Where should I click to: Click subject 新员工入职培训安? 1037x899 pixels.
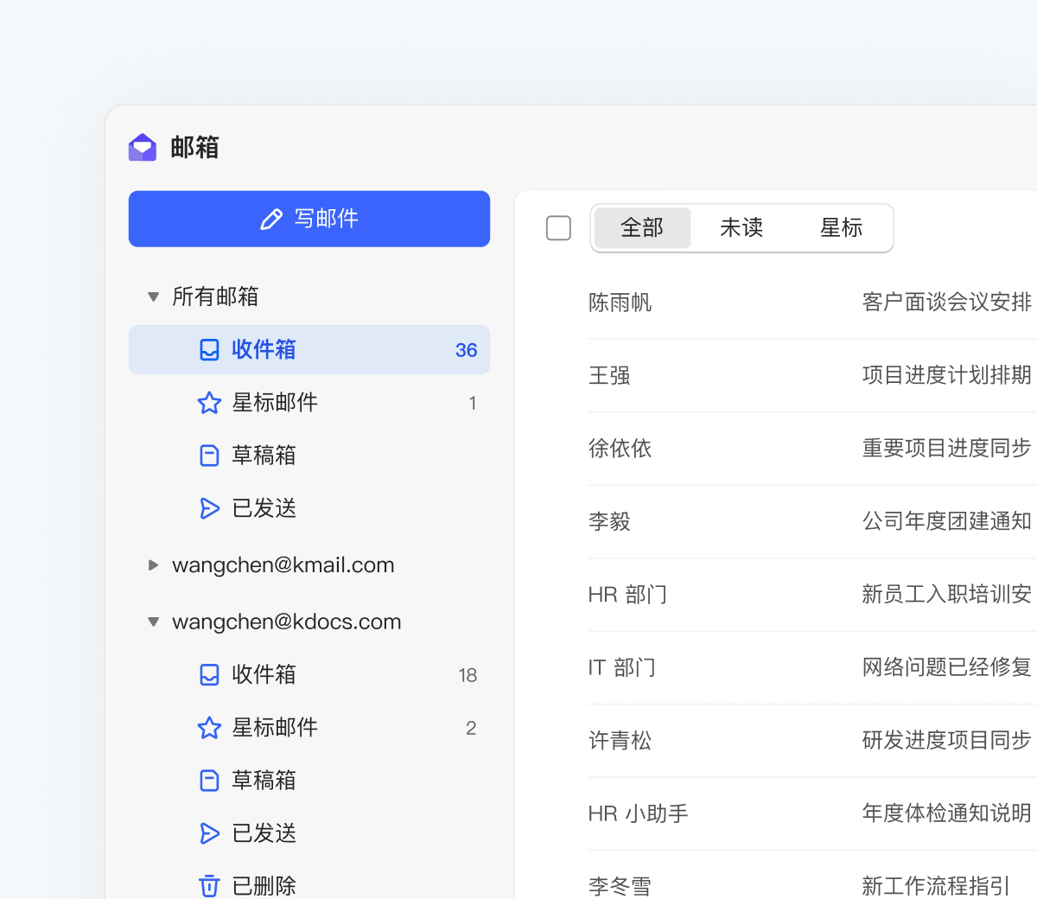point(947,594)
